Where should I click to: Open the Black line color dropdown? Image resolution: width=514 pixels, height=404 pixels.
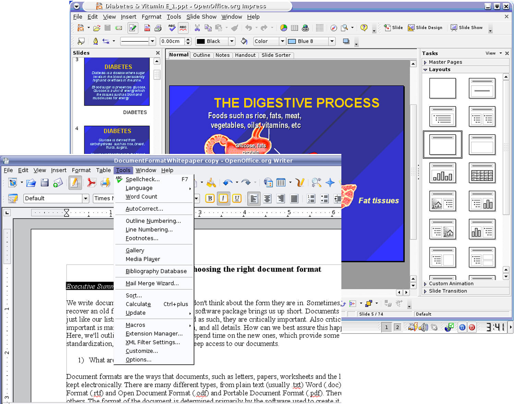[x=232, y=41]
